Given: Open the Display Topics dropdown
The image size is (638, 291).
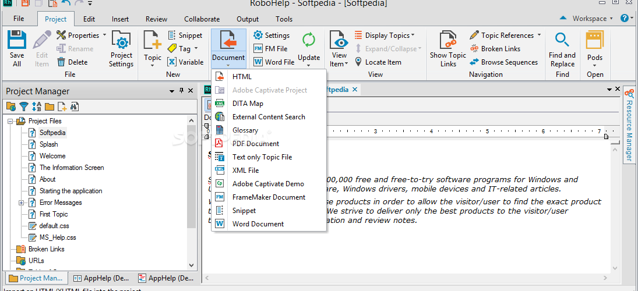Looking at the screenshot, I should pos(390,36).
